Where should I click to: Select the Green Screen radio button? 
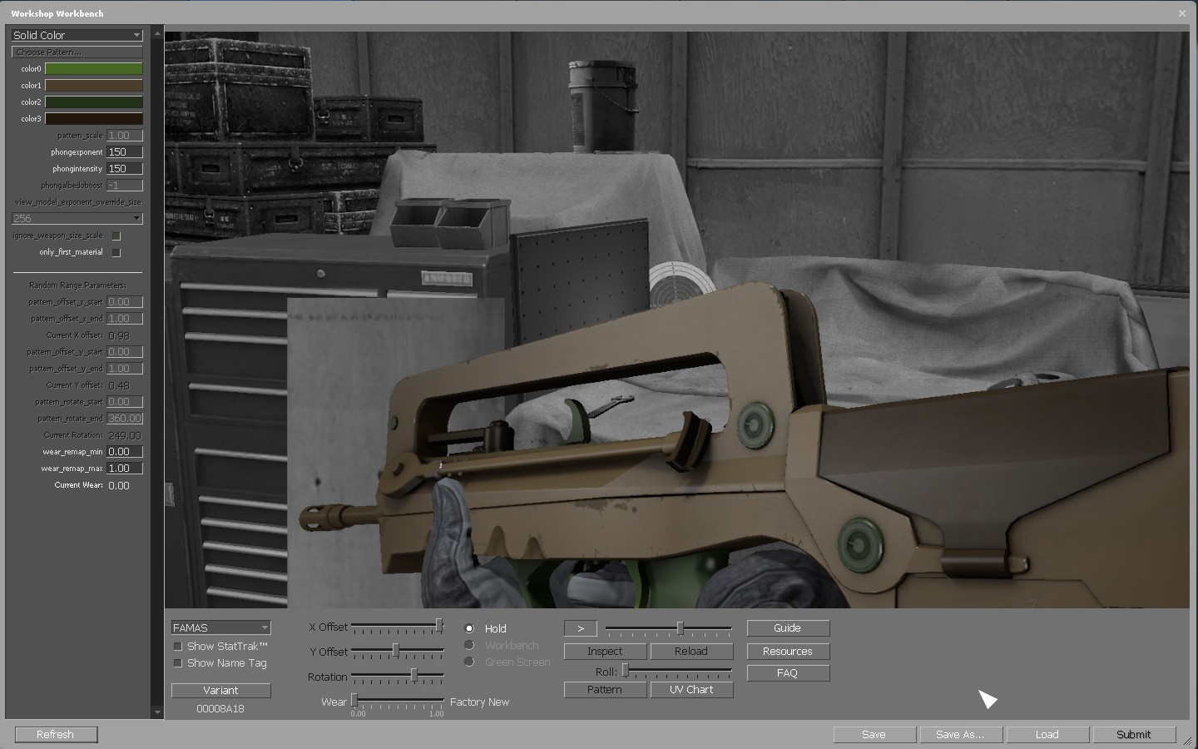[x=469, y=662]
